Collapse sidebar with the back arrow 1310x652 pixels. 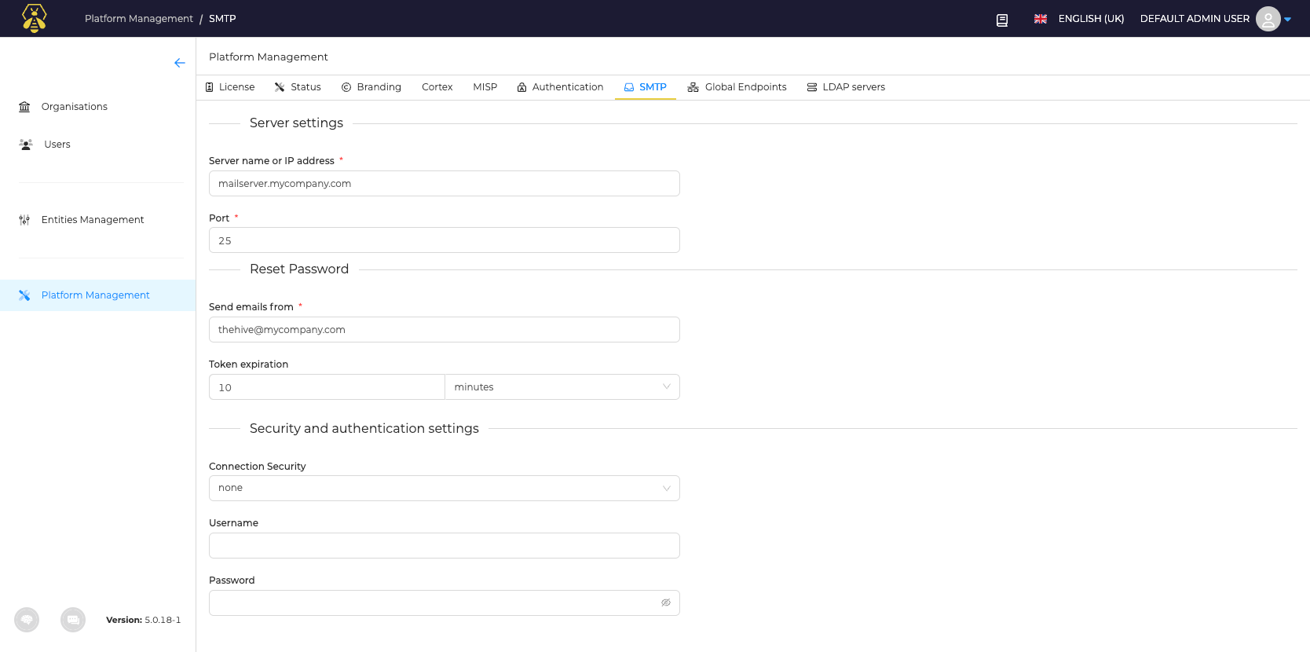pos(180,63)
